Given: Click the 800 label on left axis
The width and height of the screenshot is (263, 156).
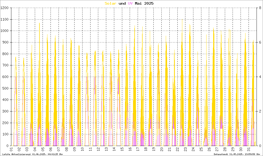Looking at the screenshot, I should click(x=5, y=54).
